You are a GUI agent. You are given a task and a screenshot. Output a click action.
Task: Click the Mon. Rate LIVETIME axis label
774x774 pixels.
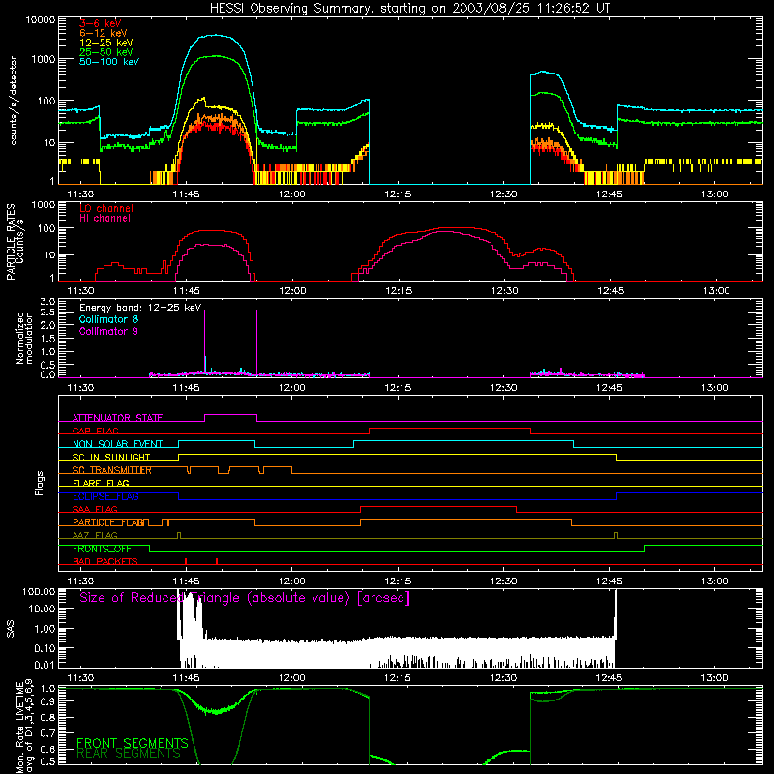coord(25,727)
